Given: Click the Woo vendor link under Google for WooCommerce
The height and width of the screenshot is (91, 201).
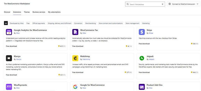Looking at the screenshot, I should (x=84, y=88).
